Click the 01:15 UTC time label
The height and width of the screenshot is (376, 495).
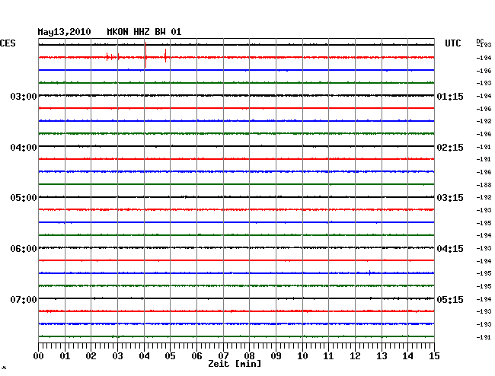[450, 96]
